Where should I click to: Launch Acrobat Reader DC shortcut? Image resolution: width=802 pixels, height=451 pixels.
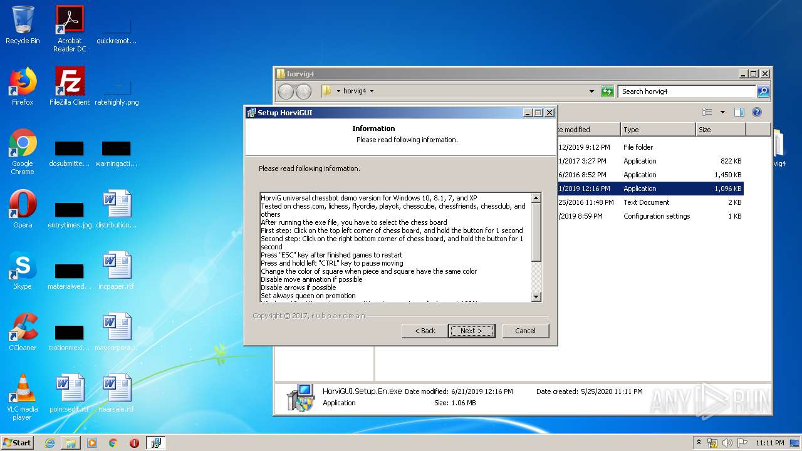[70, 29]
